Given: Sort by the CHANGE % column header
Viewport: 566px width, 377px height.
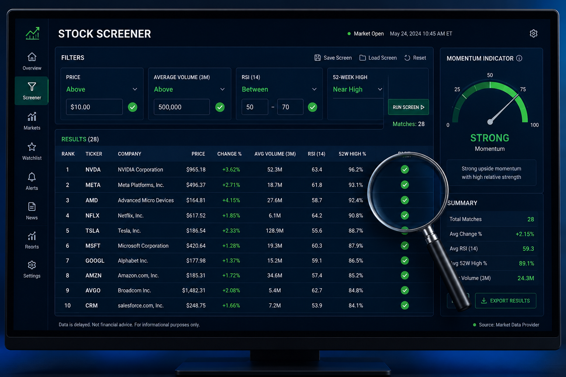Looking at the screenshot, I should click(x=229, y=154).
